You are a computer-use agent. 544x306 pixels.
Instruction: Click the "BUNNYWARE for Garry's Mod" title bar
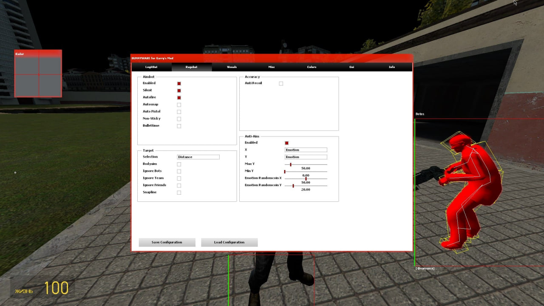click(272, 58)
